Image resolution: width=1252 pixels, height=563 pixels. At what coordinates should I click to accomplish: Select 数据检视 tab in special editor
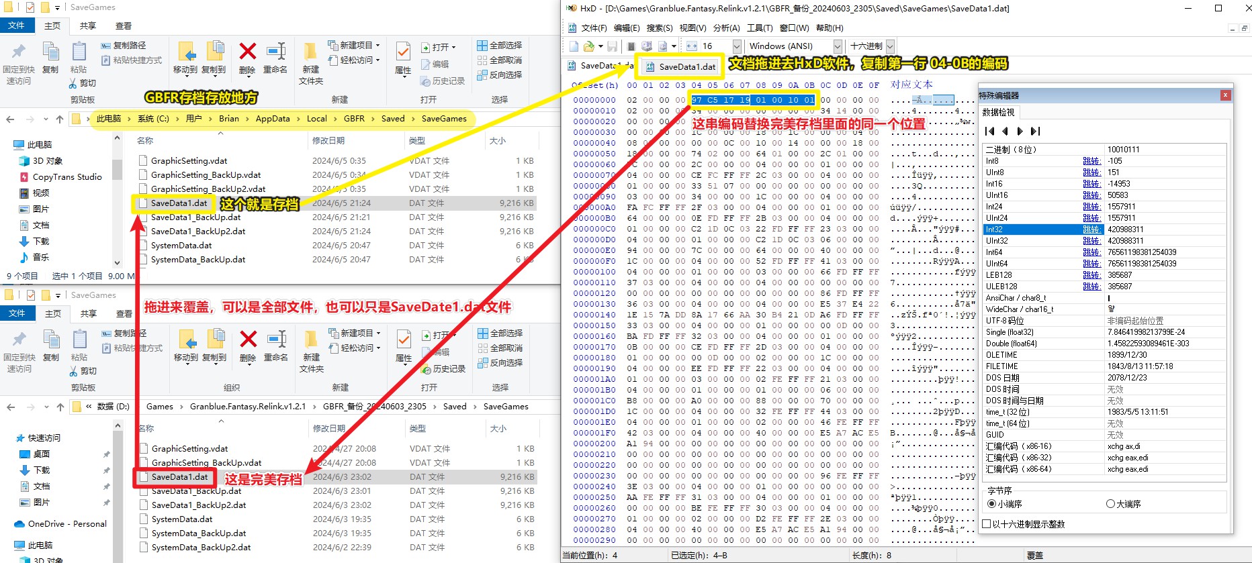[999, 113]
